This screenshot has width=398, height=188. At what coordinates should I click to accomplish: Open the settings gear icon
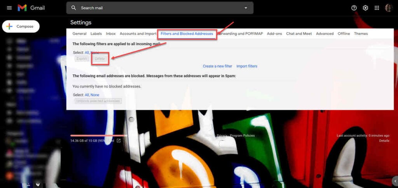[365, 8]
